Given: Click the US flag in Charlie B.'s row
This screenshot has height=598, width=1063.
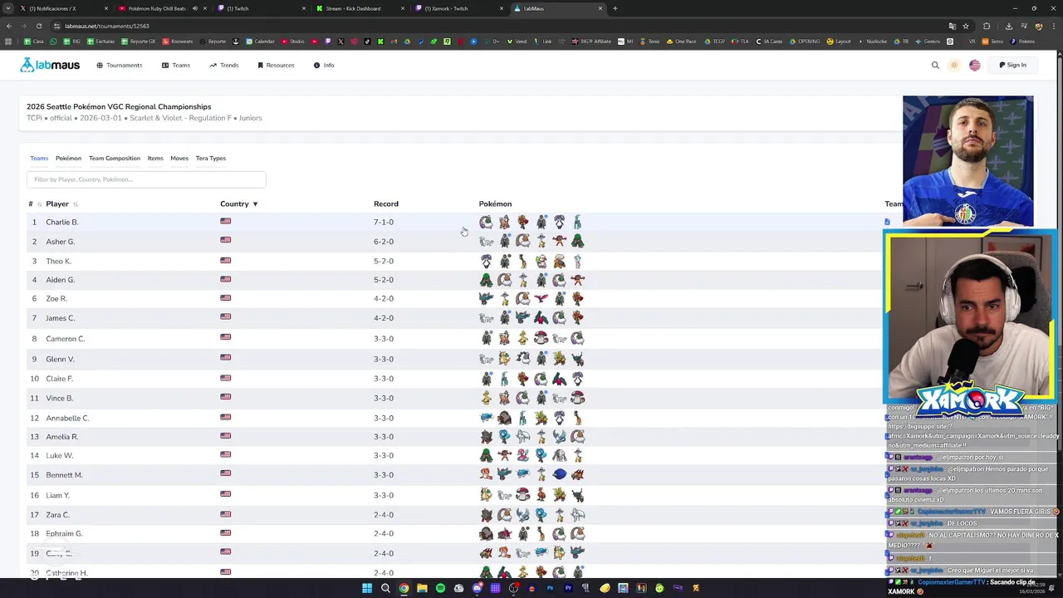Looking at the screenshot, I should (x=225, y=221).
